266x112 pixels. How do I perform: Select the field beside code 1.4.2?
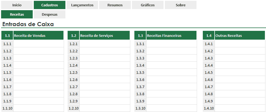click(240, 51)
